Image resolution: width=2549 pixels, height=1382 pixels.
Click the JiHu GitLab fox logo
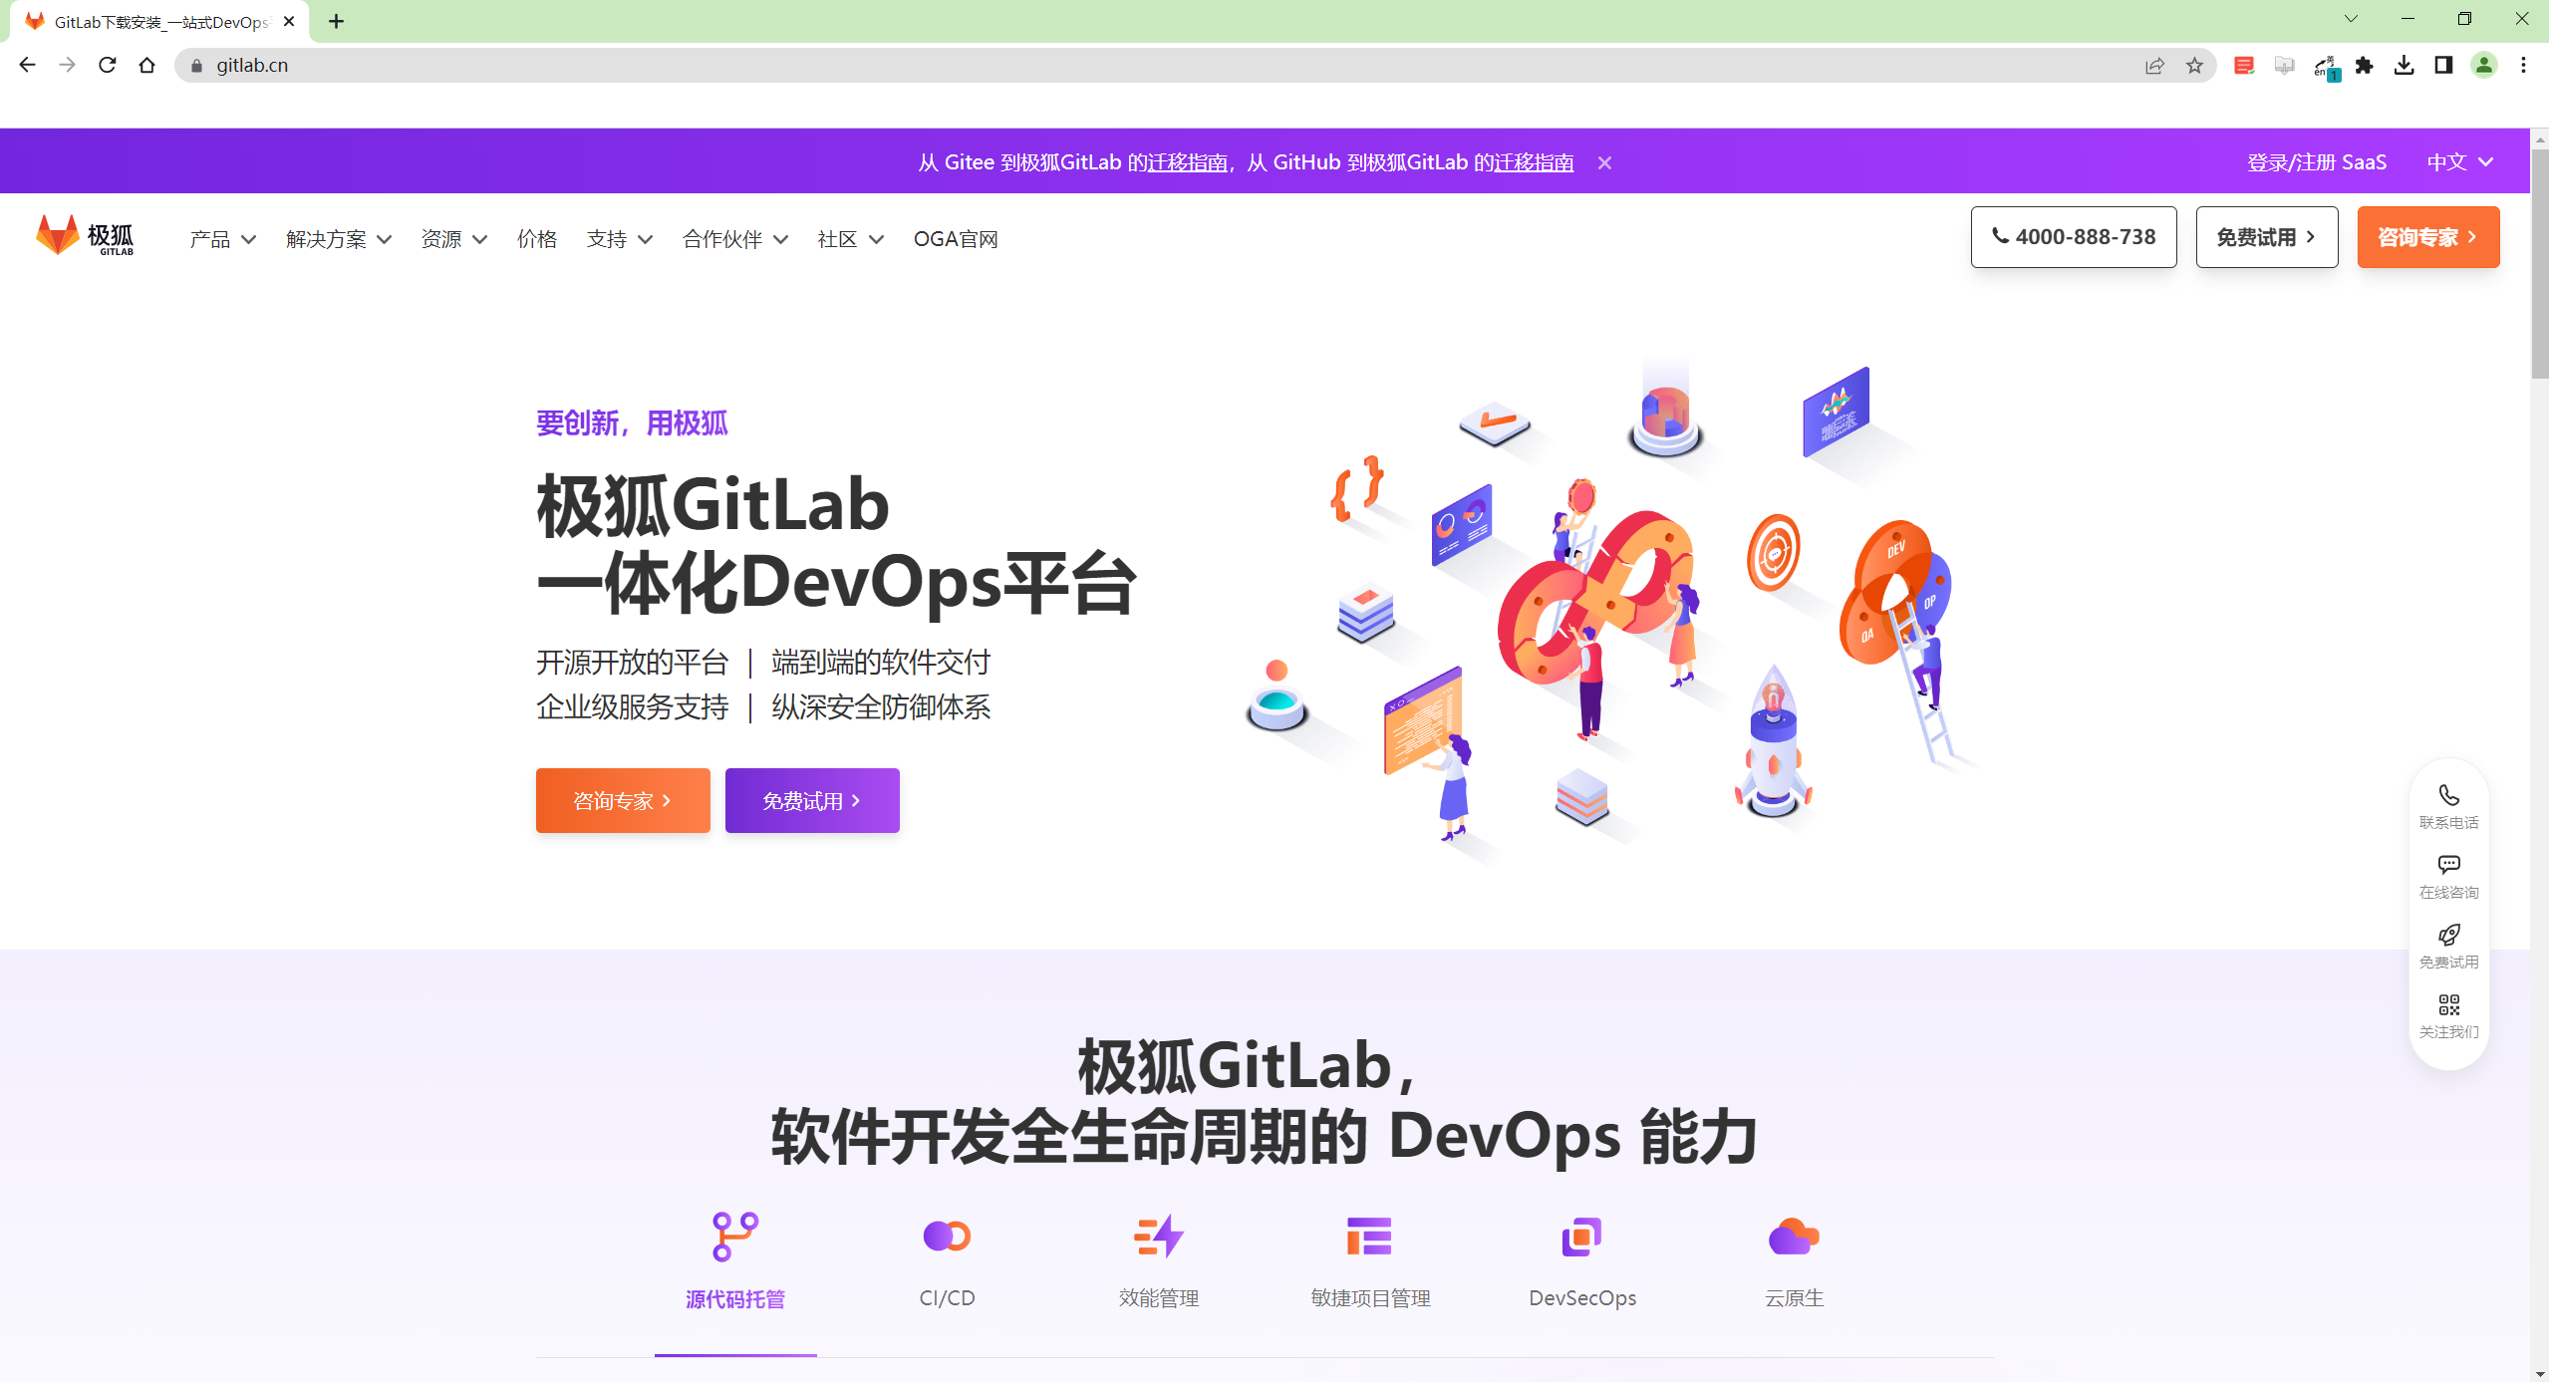pos(85,236)
